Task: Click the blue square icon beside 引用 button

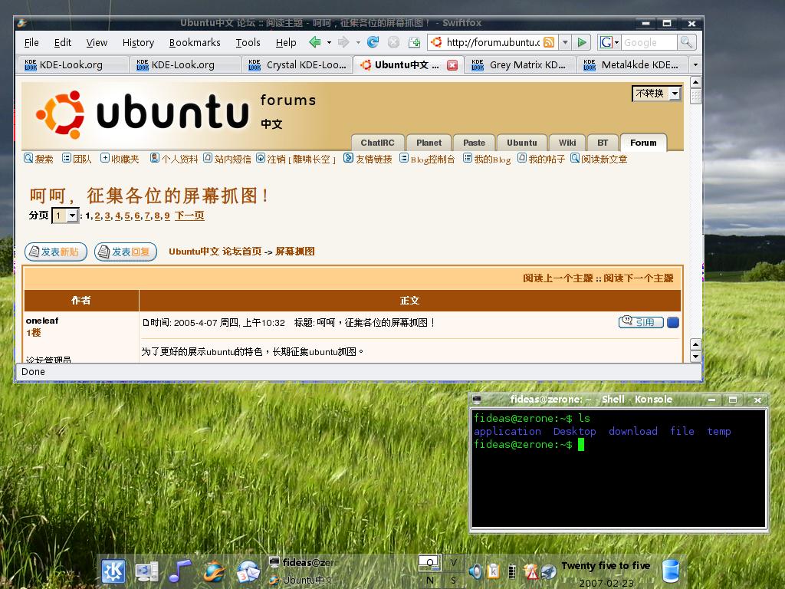Action: point(673,322)
